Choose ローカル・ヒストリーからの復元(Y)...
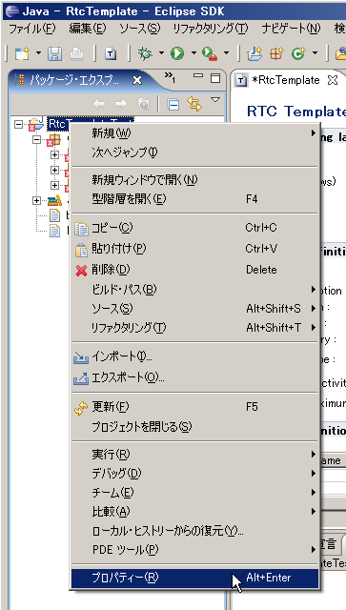 coord(195,531)
